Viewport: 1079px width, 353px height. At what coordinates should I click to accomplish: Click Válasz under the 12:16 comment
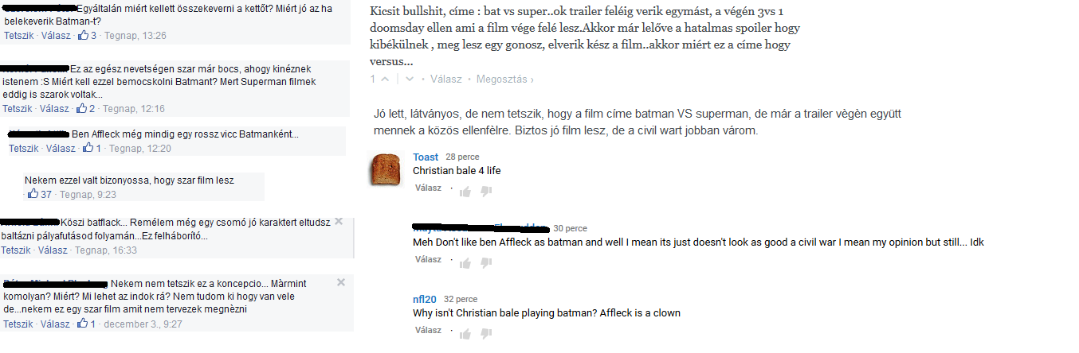click(x=54, y=109)
